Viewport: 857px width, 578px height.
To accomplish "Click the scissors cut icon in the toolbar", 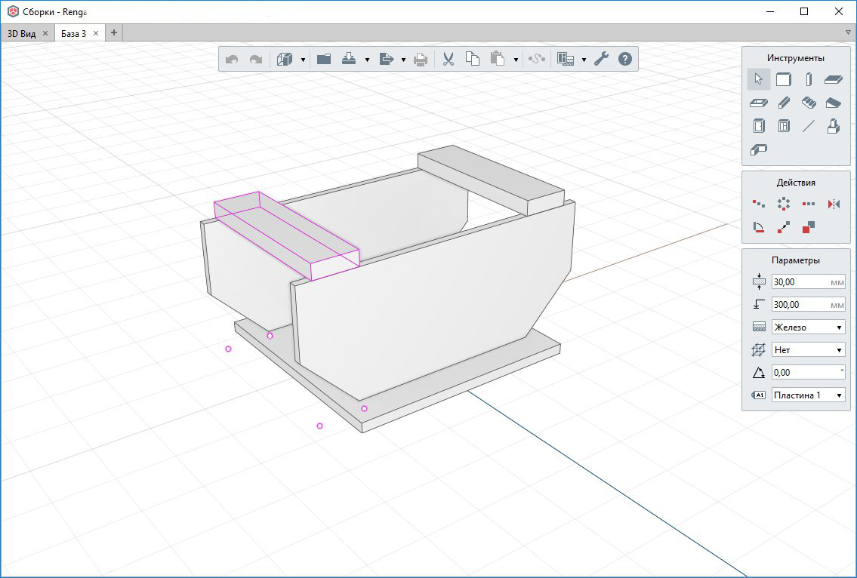I will (447, 58).
